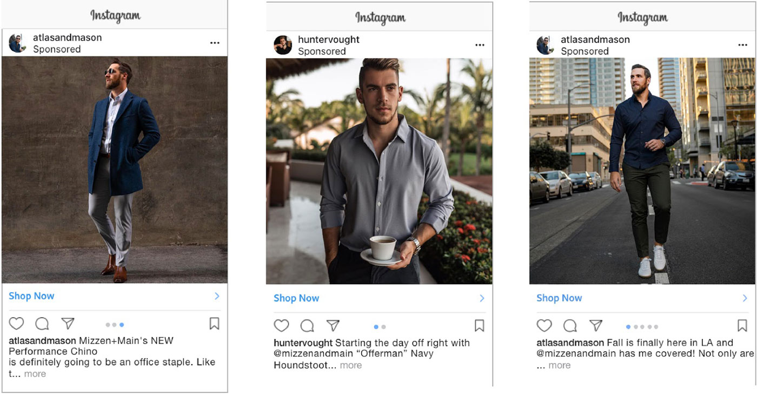757x396 pixels.
Task: Tap heart icon on left blue coat post
Action: (17, 324)
